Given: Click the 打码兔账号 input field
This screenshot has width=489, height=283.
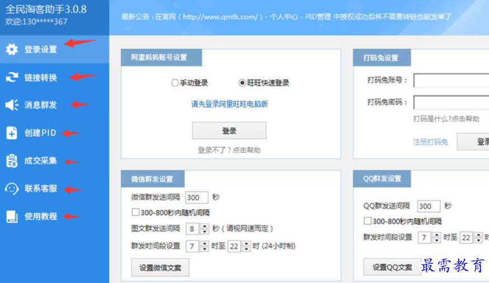Looking at the screenshot, I should click(451, 81).
